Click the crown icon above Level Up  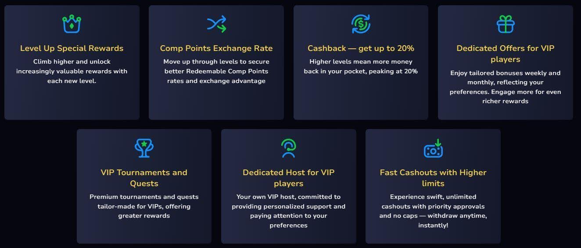click(x=72, y=24)
